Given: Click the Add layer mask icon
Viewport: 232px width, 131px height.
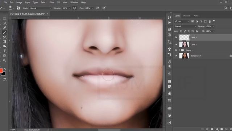Looking at the screenshot, I should [212, 129].
